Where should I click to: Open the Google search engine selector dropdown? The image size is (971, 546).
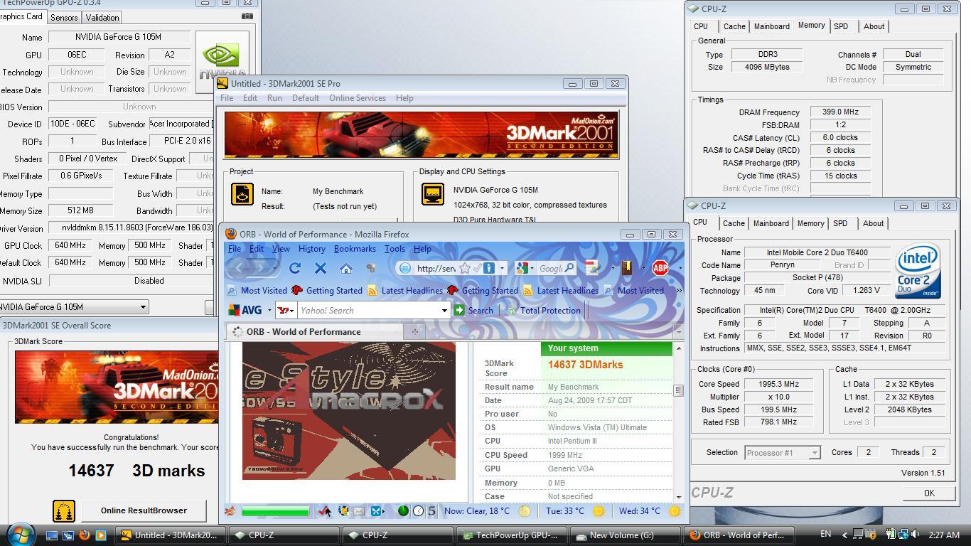click(526, 268)
